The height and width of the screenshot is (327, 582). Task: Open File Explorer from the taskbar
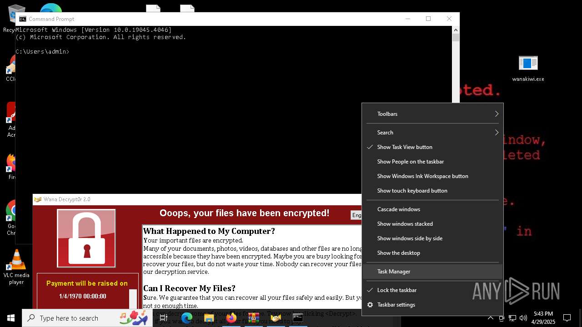coord(209,318)
